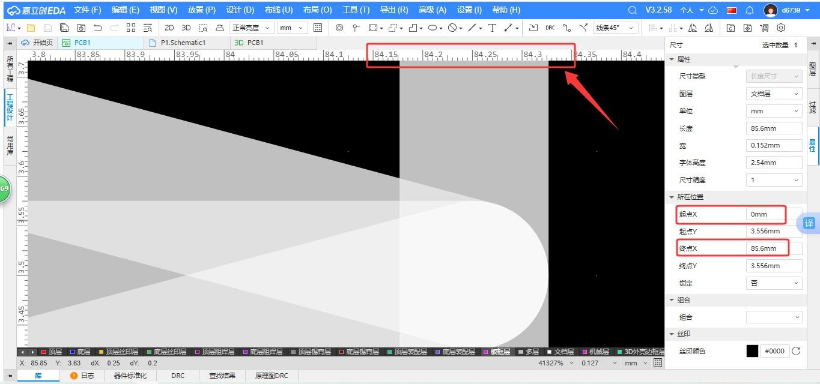This screenshot has height=384, width=820.
Task: Open the 查找结果 bottom panel
Action: (x=222, y=376)
